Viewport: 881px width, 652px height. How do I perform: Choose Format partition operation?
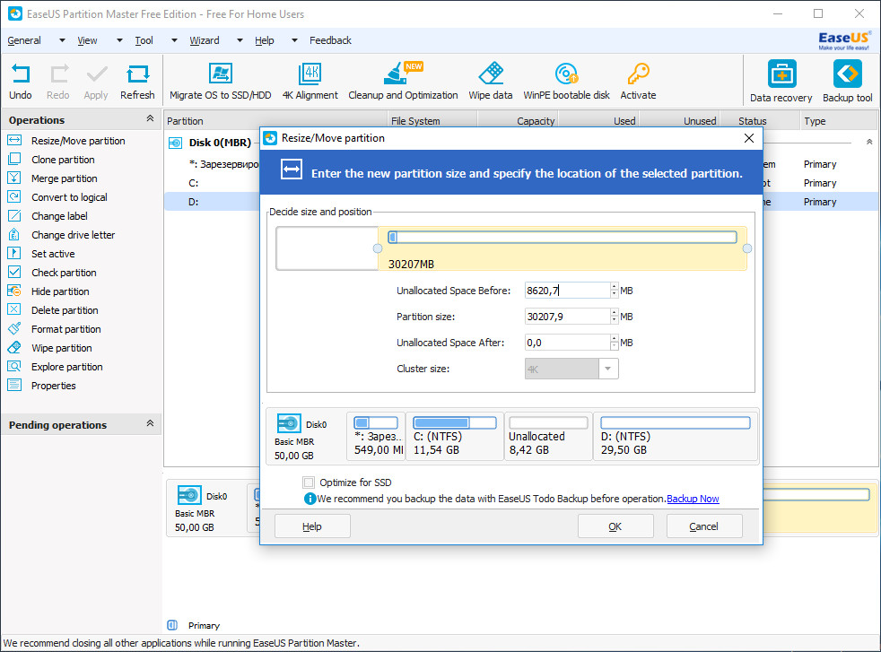pos(66,329)
